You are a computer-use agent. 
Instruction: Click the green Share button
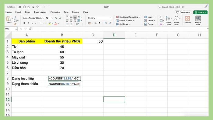click(200, 12)
